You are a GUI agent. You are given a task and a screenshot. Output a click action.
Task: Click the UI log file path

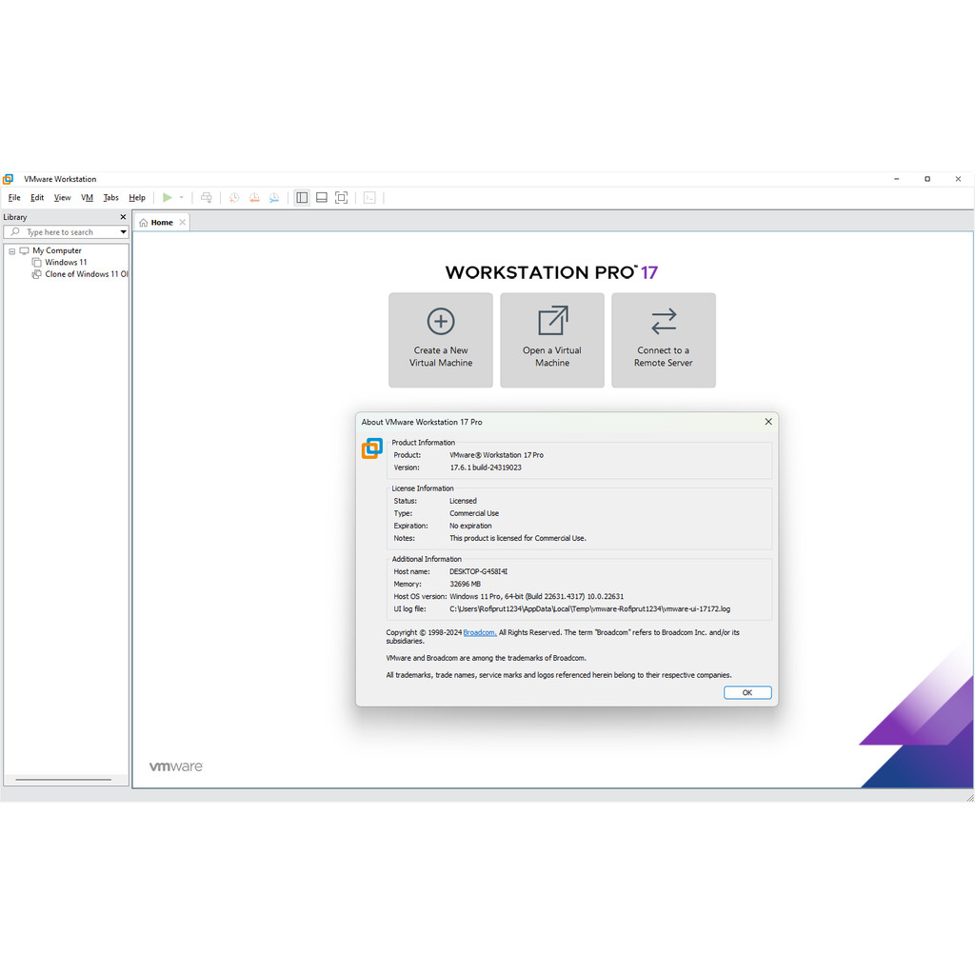589,608
